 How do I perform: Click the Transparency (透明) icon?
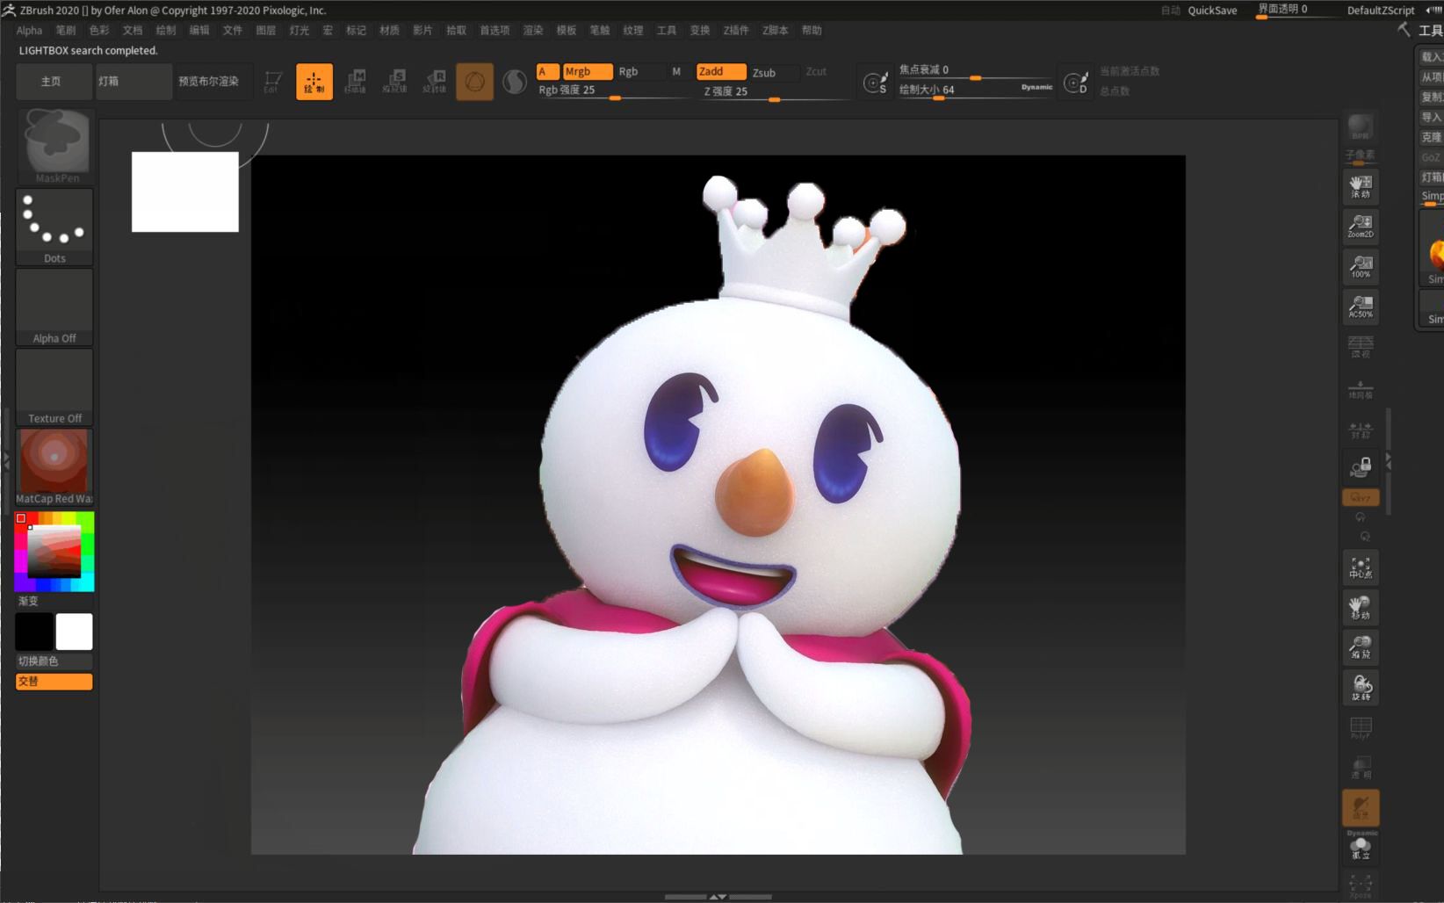pyautogui.click(x=1361, y=767)
